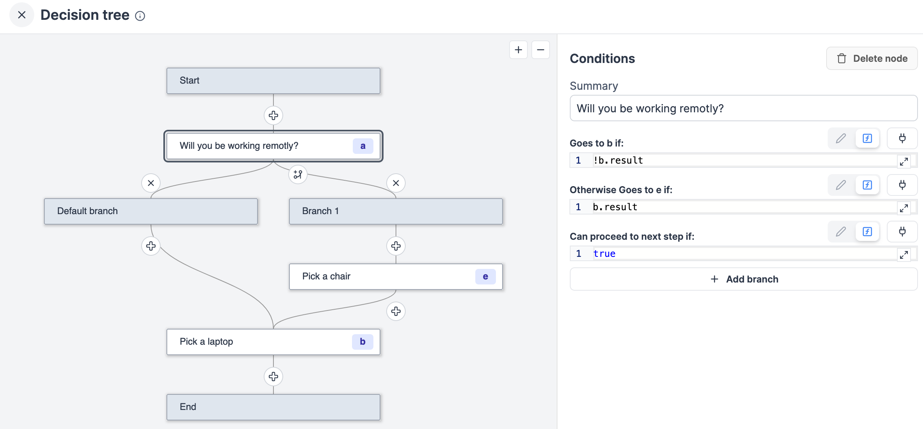Click into the Summary text field
This screenshot has height=429, width=923.
pyautogui.click(x=743, y=108)
